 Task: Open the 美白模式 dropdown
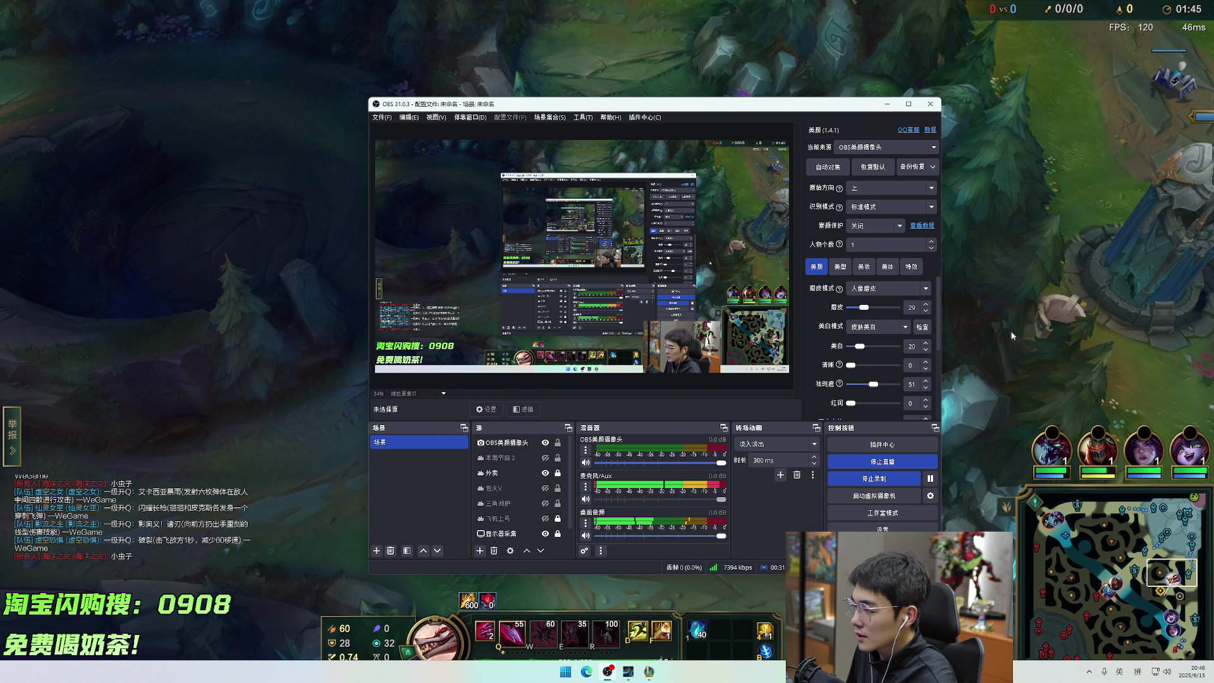(x=878, y=327)
